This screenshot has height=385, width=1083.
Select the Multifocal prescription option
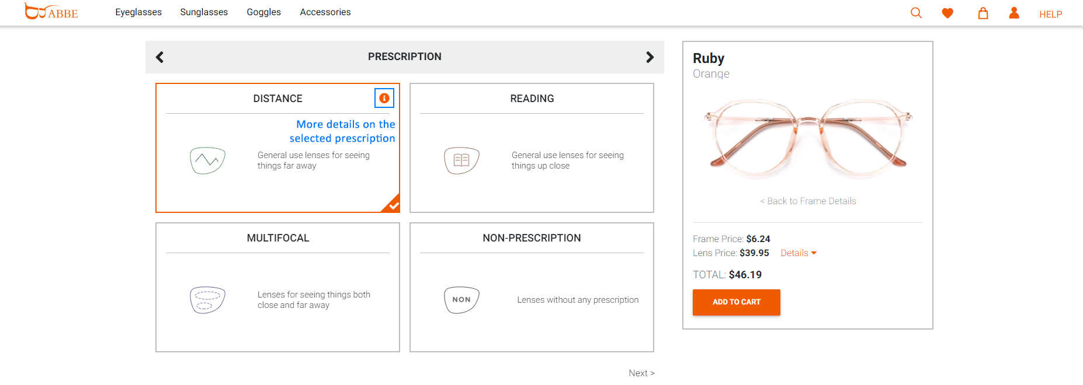pos(277,287)
